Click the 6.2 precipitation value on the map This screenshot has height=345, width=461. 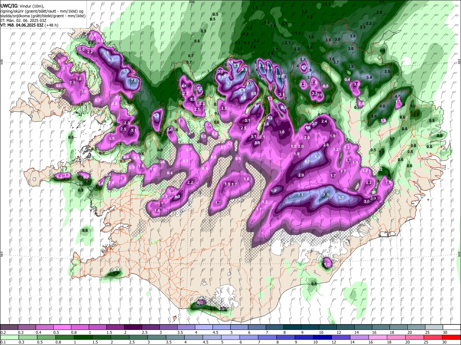pyautogui.click(x=156, y=115)
